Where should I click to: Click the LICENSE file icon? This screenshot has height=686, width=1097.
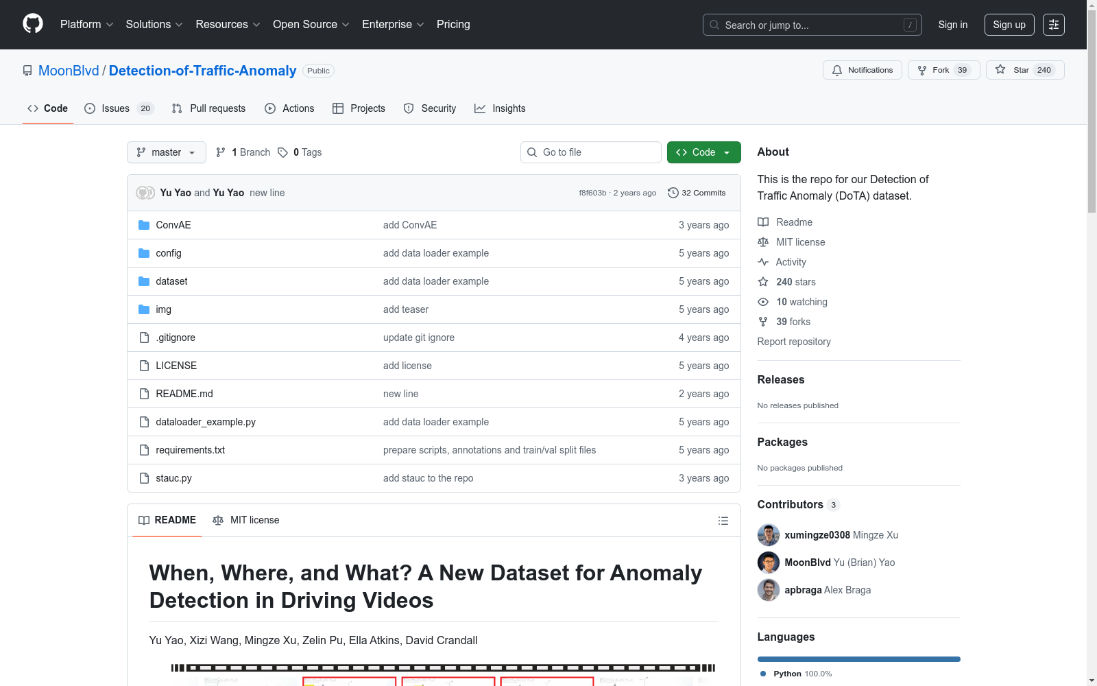pyautogui.click(x=144, y=366)
